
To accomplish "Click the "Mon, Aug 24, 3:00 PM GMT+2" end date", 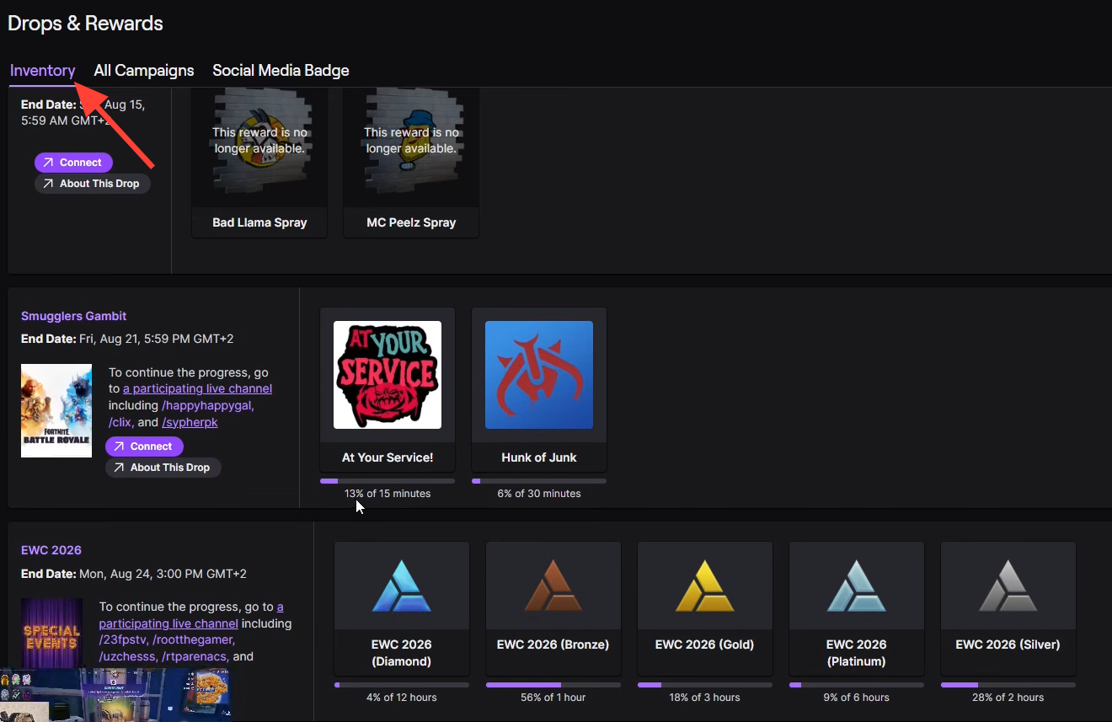I will 163,574.
